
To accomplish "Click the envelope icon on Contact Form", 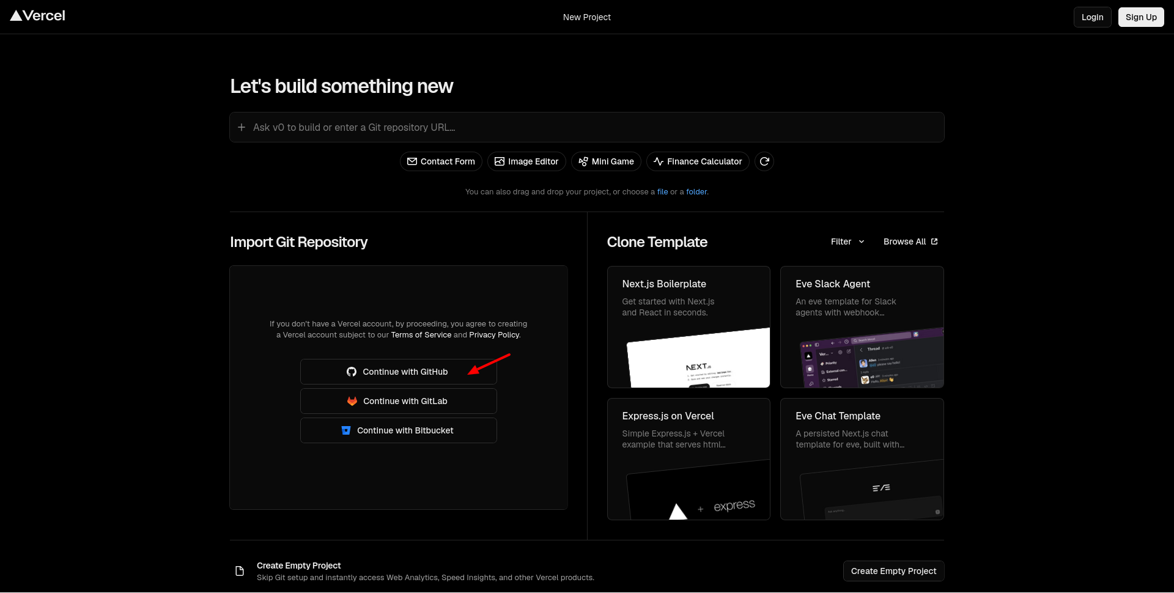I will point(412,161).
